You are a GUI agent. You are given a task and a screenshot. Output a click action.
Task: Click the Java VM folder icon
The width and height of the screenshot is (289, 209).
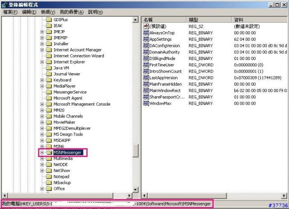coord(49,68)
